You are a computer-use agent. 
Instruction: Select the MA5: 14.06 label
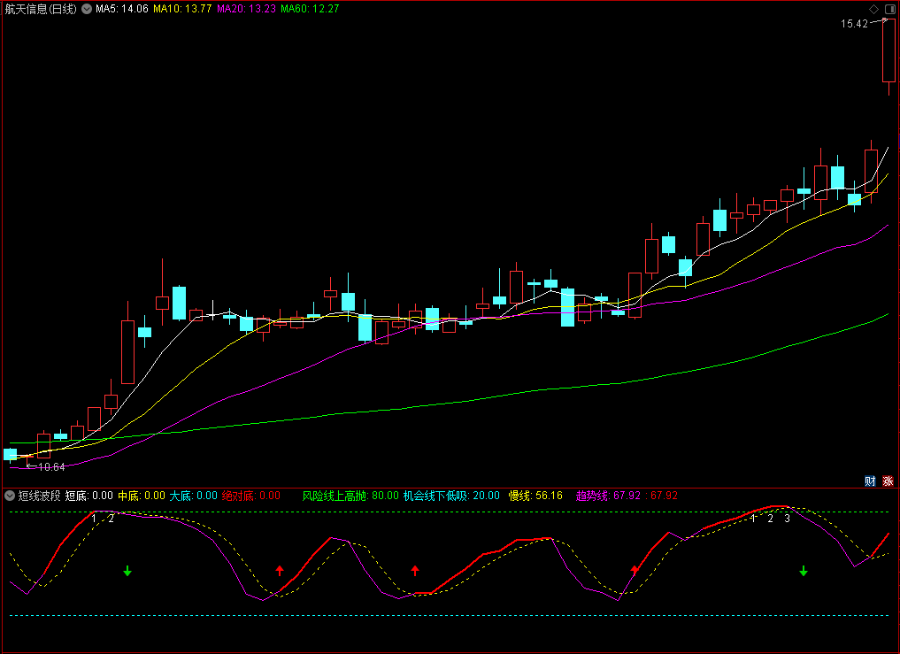(x=122, y=9)
